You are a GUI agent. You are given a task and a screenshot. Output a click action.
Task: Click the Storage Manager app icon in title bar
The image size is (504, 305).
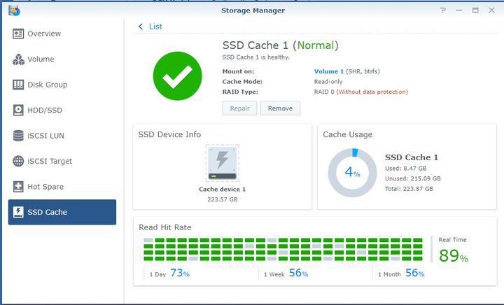click(15, 10)
